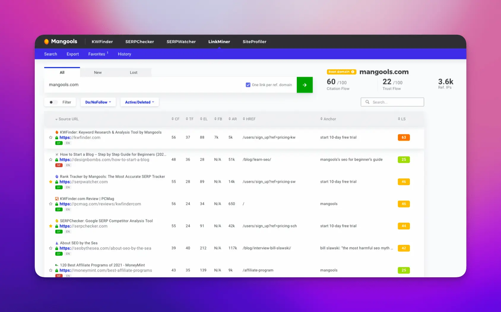Click the green lock icon beside serpwatcher.com
This screenshot has height=312, width=501.
tap(56, 182)
